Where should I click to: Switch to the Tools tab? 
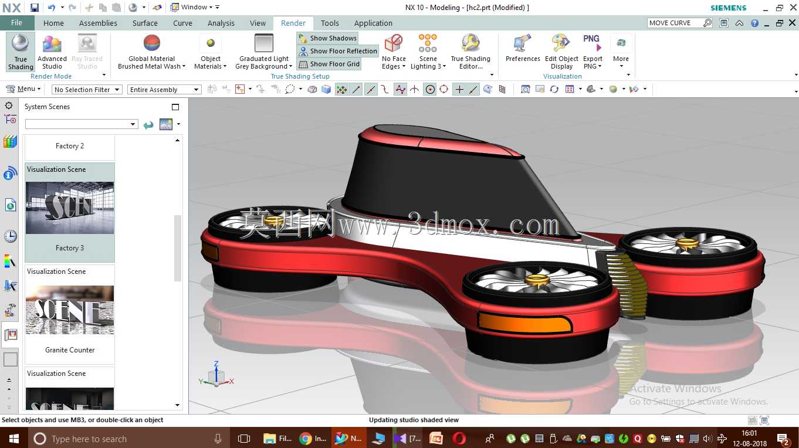[330, 23]
